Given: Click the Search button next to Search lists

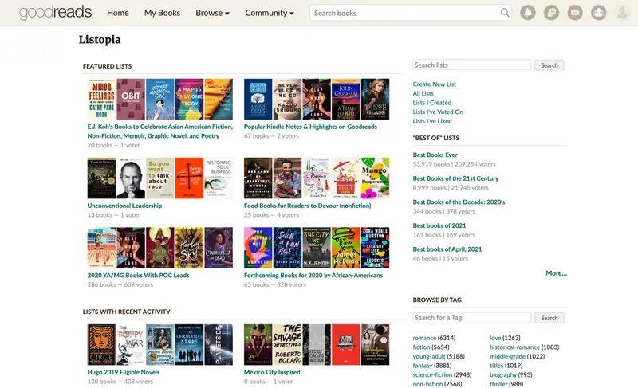Looking at the screenshot, I should pyautogui.click(x=549, y=65).
